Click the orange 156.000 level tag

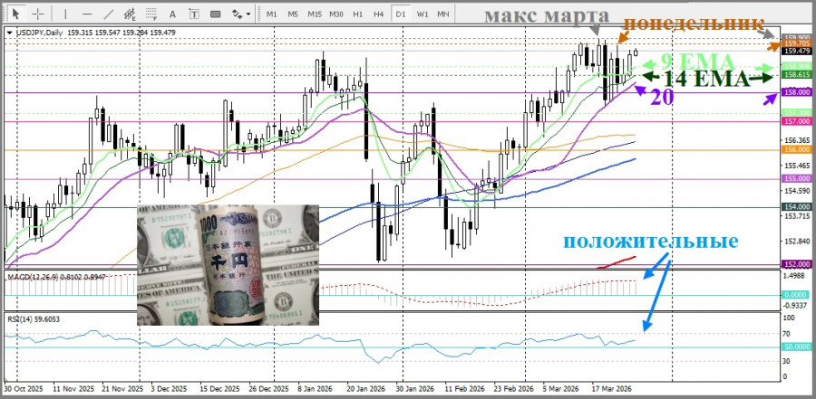796,149
